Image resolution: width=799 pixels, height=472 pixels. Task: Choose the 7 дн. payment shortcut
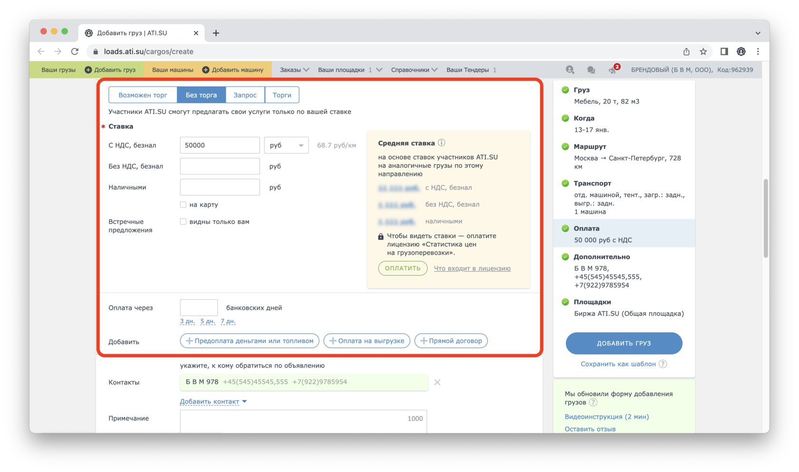click(228, 321)
